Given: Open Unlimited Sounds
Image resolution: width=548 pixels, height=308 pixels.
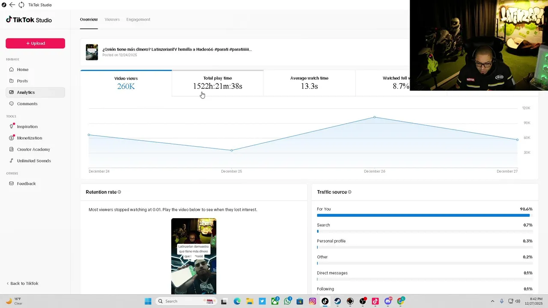Looking at the screenshot, I should pos(35,161).
